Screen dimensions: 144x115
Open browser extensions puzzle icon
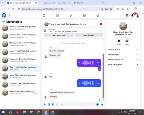(x=128, y=9)
